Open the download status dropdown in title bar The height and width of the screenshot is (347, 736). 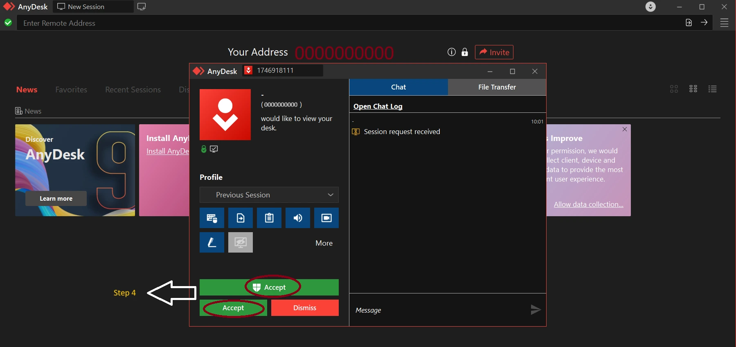[x=650, y=7]
